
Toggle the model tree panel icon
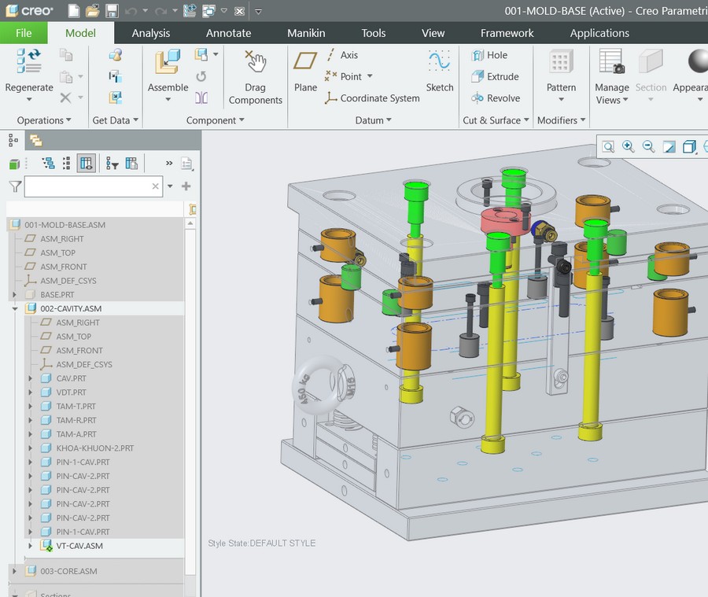(x=13, y=141)
